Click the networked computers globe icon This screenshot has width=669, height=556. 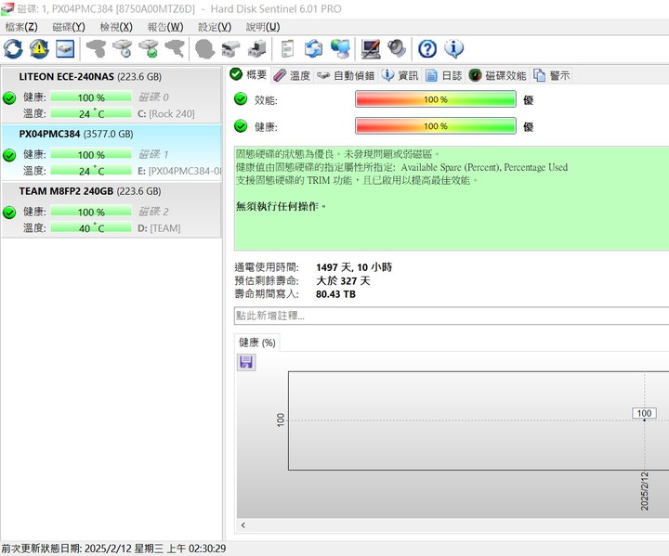click(340, 48)
